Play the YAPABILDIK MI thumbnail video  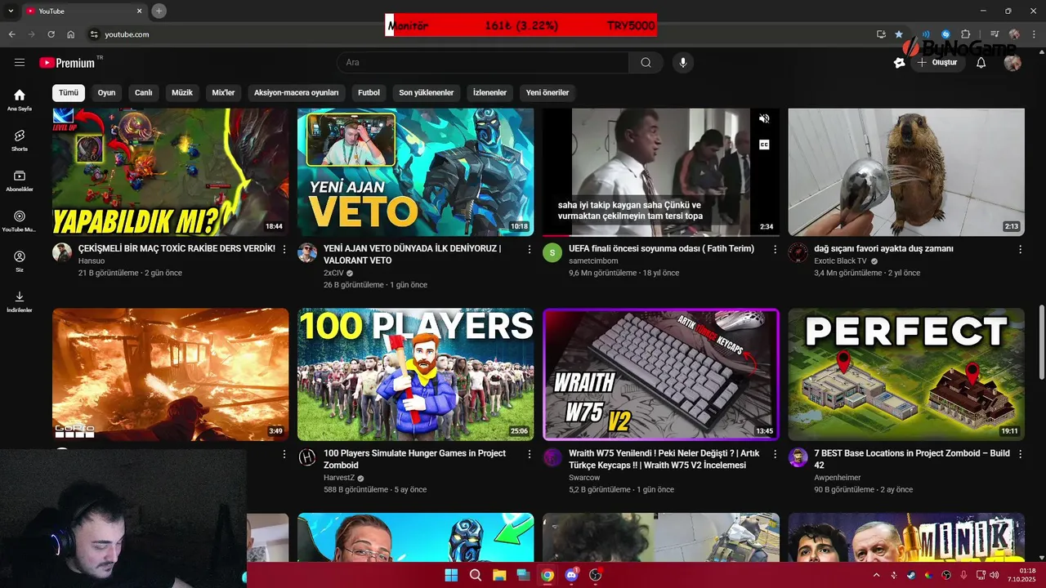170,172
